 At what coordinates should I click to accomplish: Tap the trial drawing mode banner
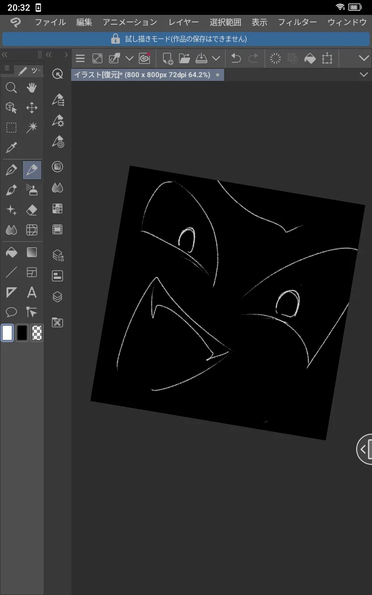pyautogui.click(x=186, y=39)
